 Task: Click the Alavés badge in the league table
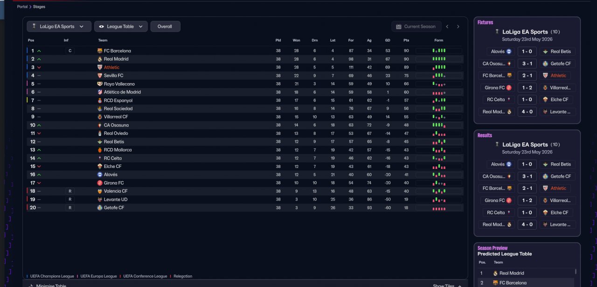[100, 175]
